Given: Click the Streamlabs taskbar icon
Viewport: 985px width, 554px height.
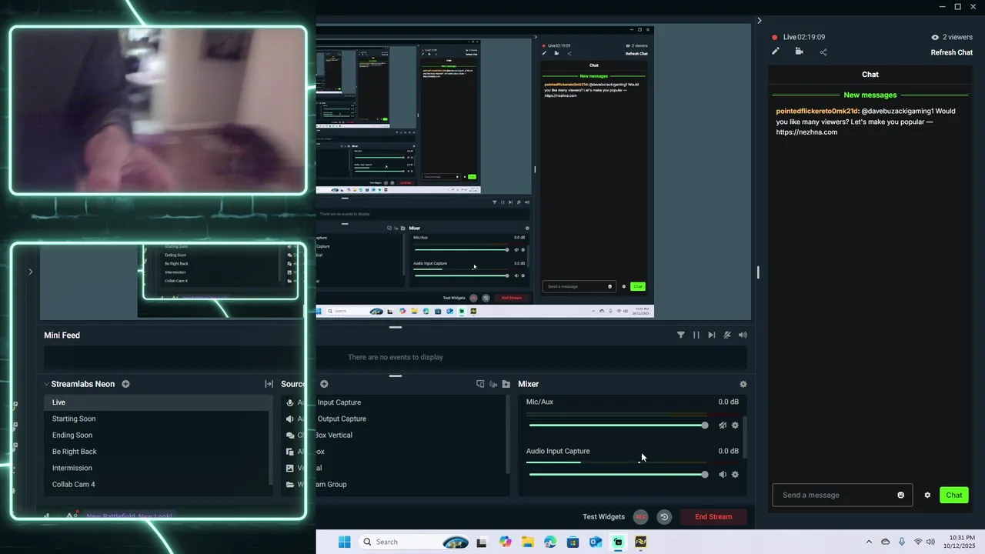Looking at the screenshot, I should [618, 542].
